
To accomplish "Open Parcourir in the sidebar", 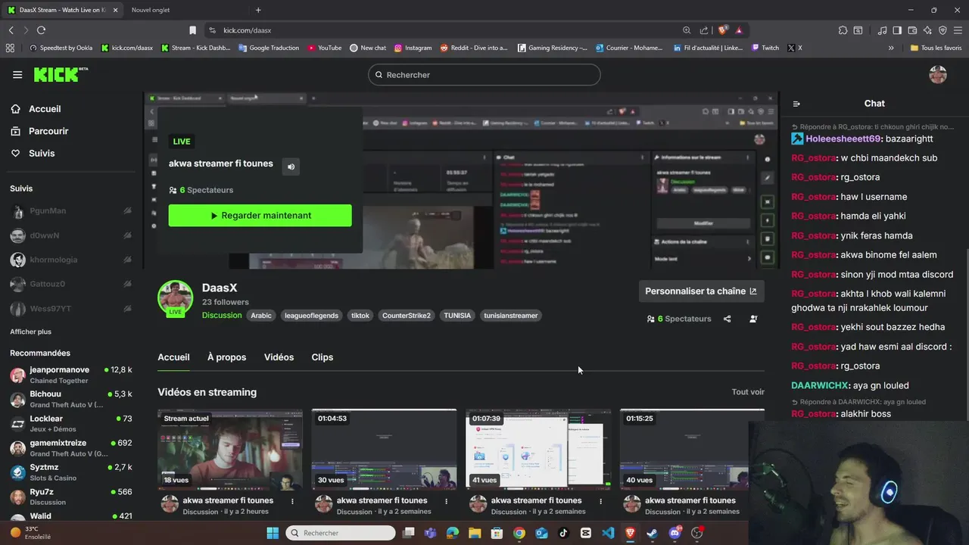I will point(39,131).
